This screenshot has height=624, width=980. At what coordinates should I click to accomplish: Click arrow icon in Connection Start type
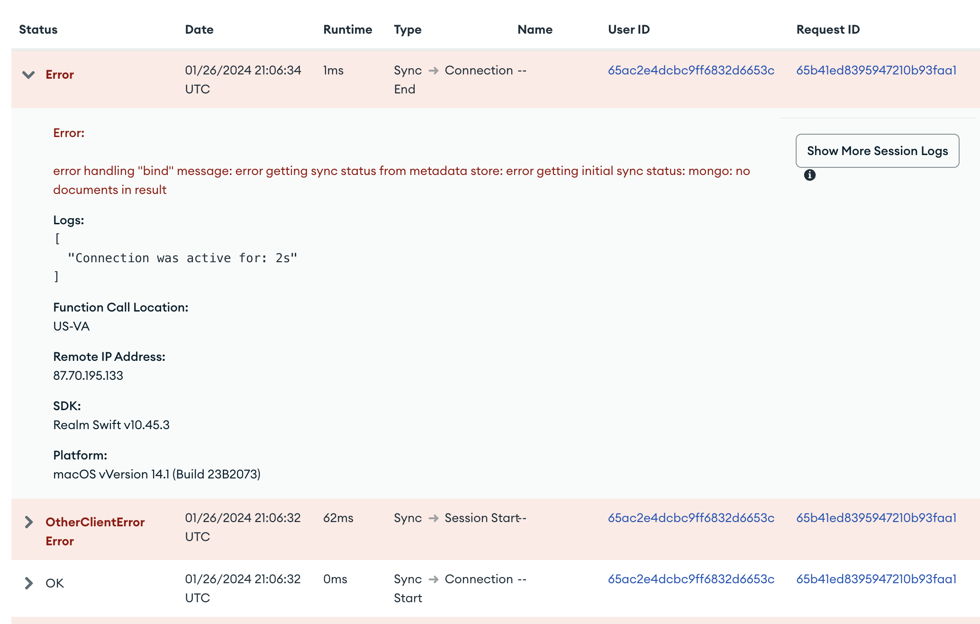[x=433, y=579]
